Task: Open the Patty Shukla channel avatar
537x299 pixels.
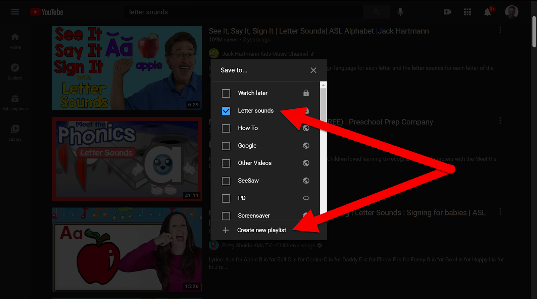Action: [x=214, y=245]
